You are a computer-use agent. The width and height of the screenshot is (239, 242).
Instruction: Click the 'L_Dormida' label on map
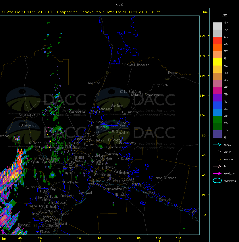(x=163, y=200)
